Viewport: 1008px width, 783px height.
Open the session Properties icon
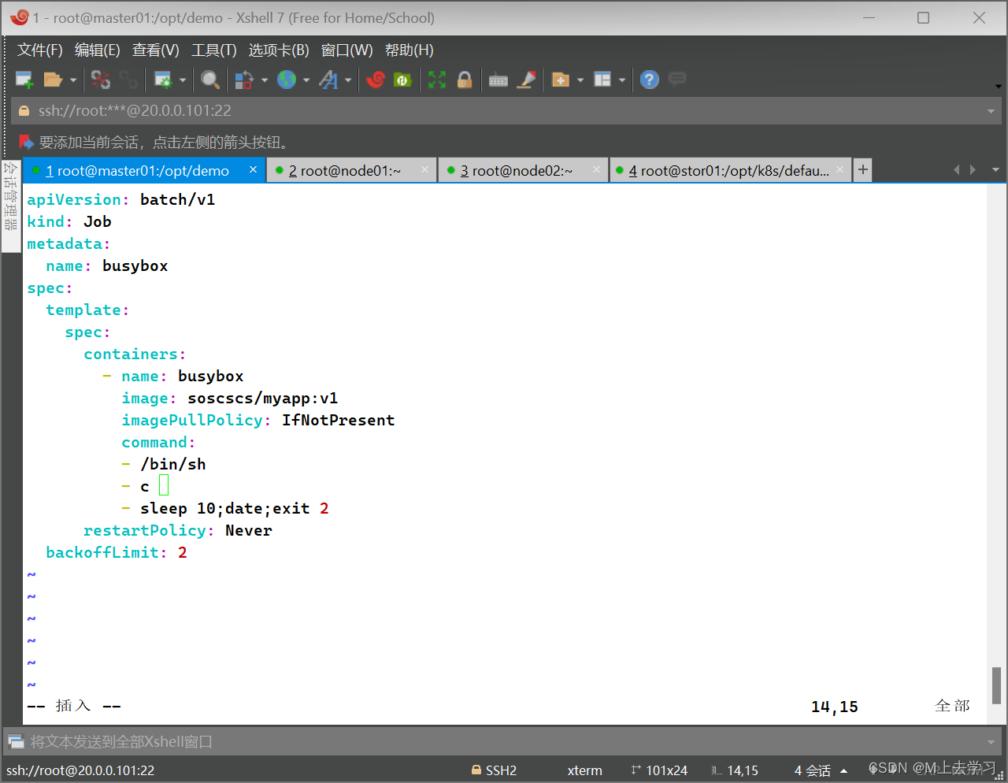tap(163, 80)
